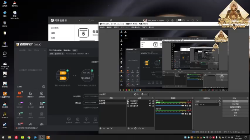
Task: Open the OBS 文件(F) menu
Action: coord(102,27)
